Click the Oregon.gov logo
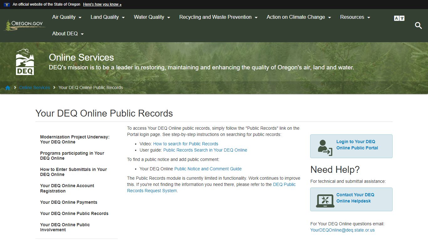The height and width of the screenshot is (240, 428). [25, 26]
